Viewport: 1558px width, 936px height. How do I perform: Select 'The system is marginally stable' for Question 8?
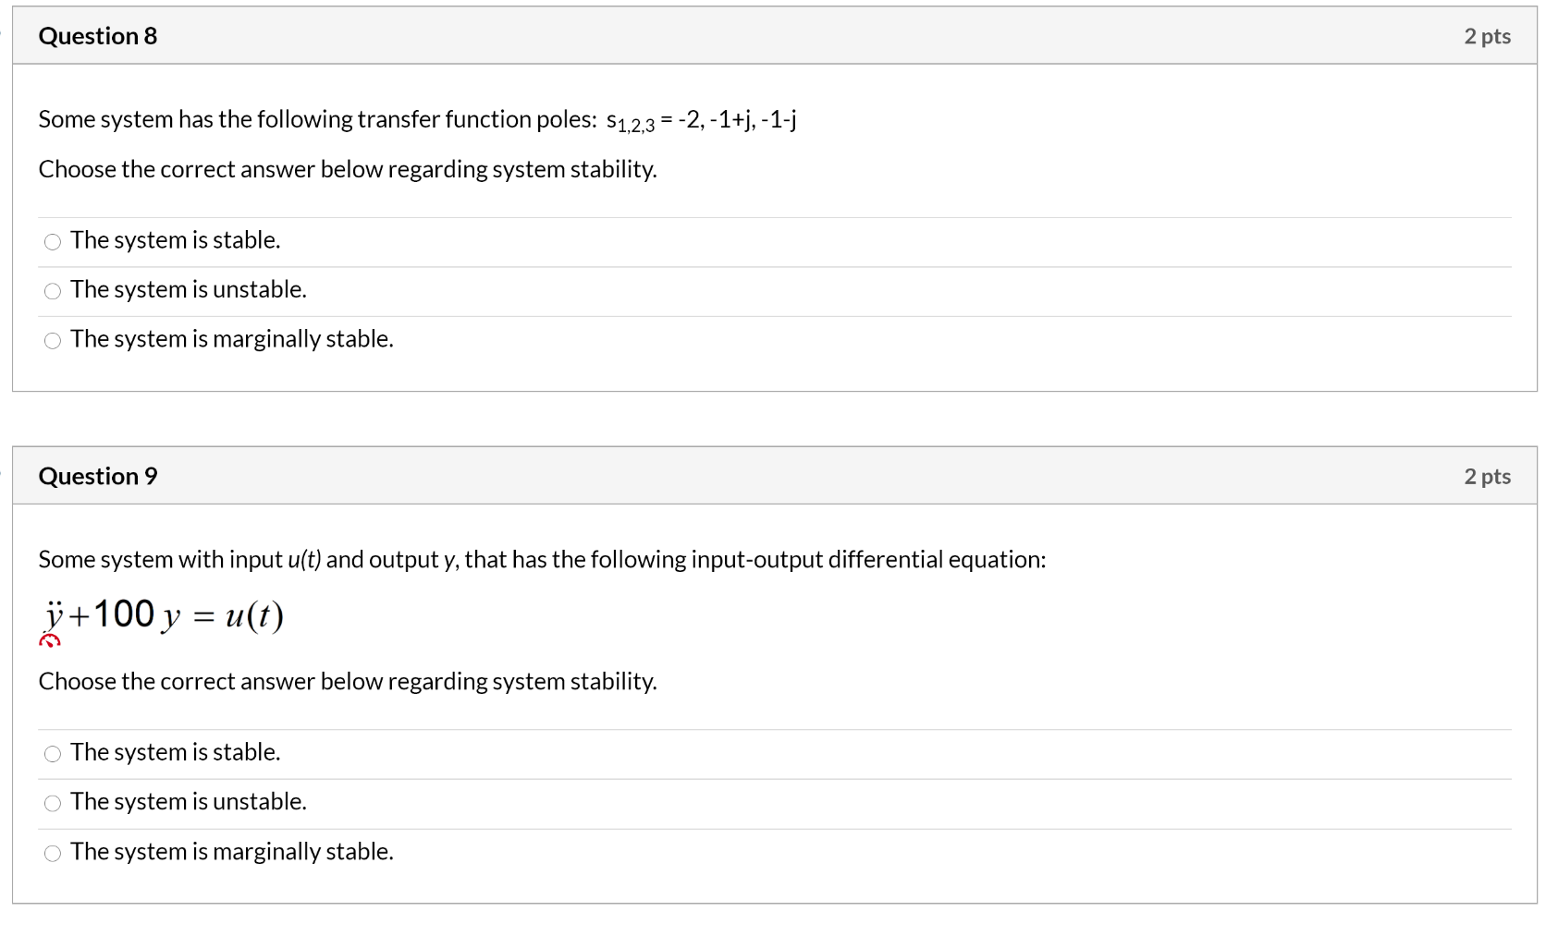click(x=53, y=341)
